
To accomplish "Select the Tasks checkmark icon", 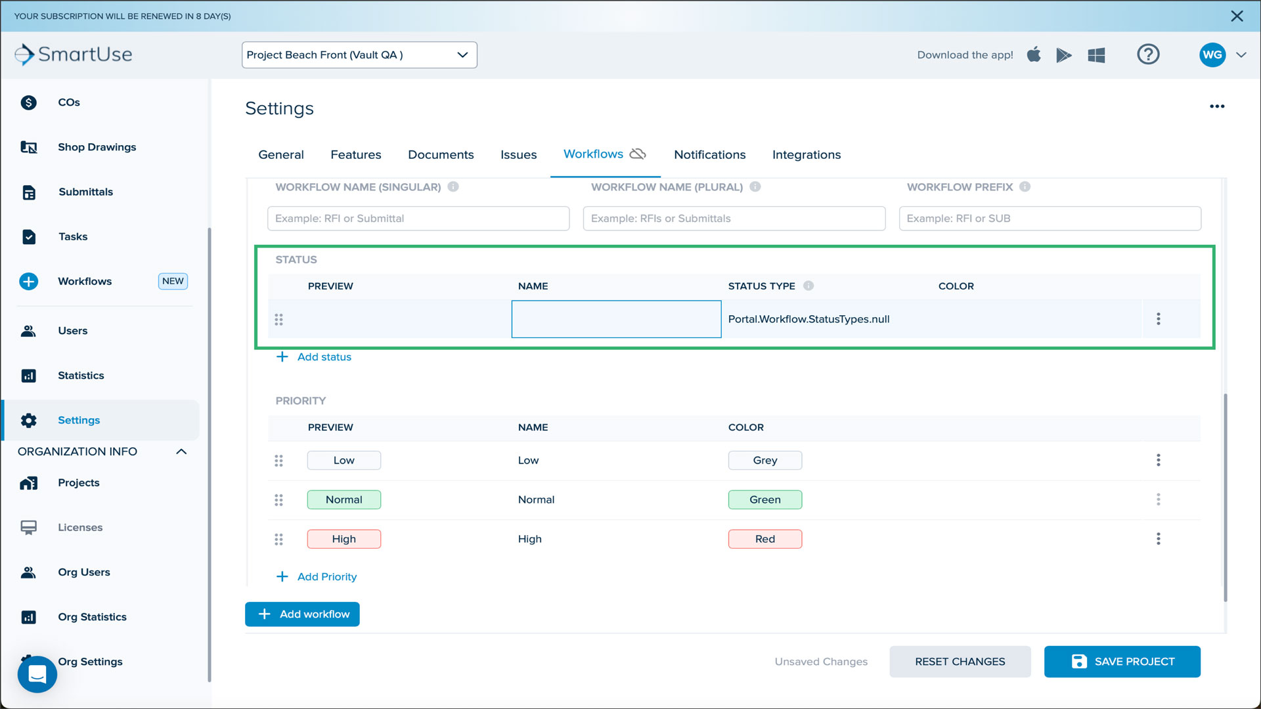I will pyautogui.click(x=29, y=236).
